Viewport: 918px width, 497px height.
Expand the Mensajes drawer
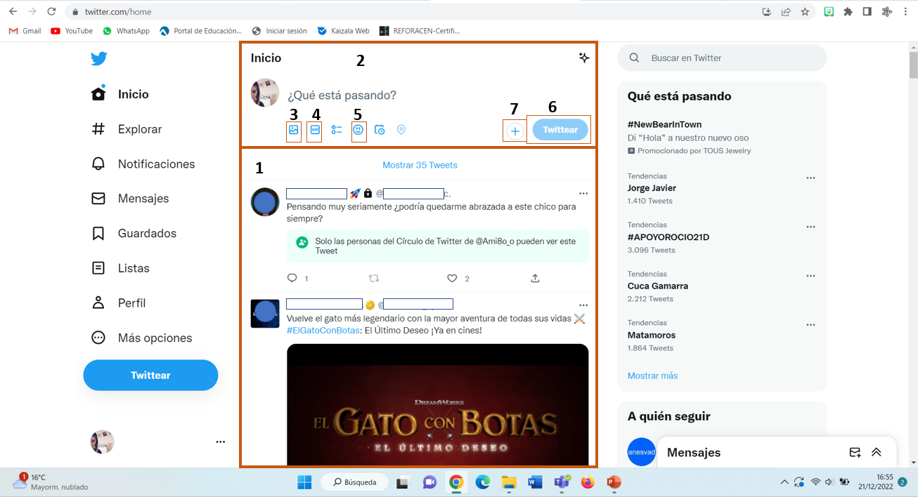(877, 452)
